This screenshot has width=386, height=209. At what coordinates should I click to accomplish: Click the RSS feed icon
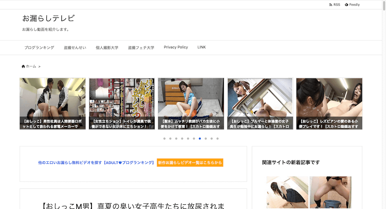click(330, 5)
